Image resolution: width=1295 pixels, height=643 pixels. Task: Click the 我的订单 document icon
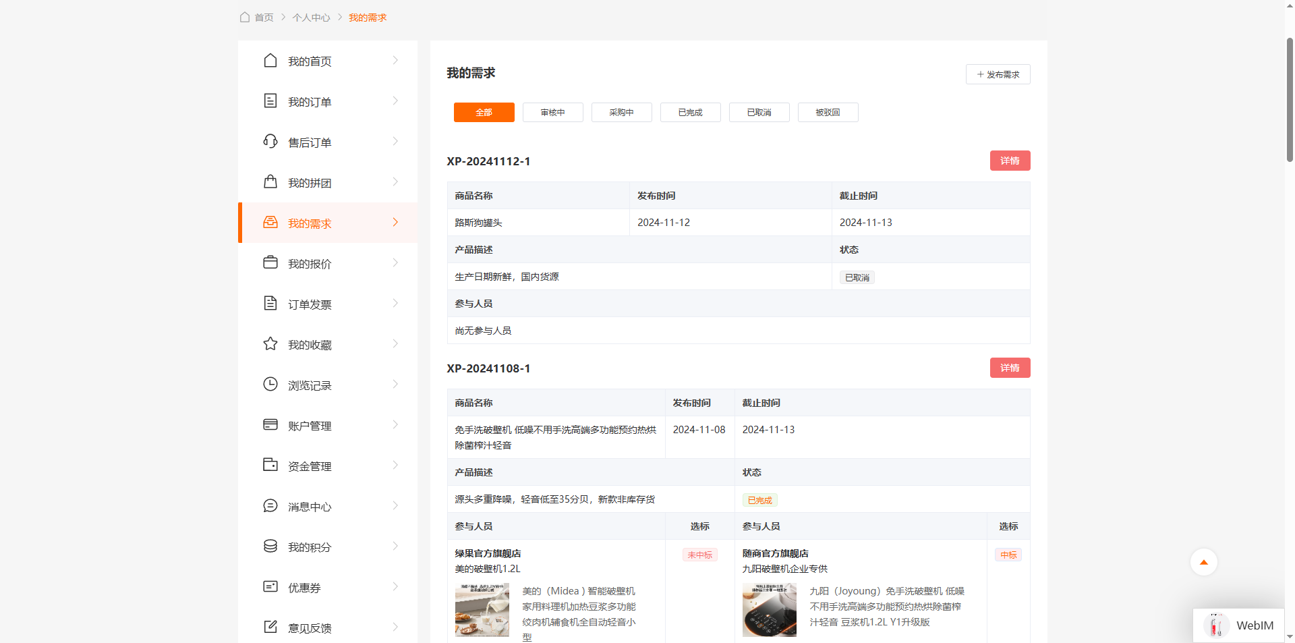(x=270, y=101)
